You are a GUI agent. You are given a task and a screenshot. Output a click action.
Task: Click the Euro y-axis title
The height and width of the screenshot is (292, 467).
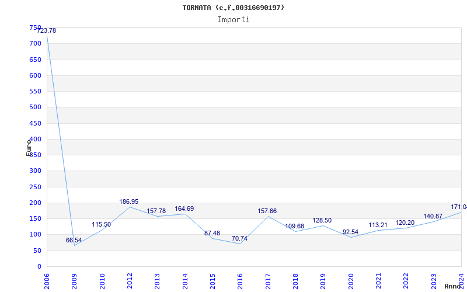coord(29,148)
